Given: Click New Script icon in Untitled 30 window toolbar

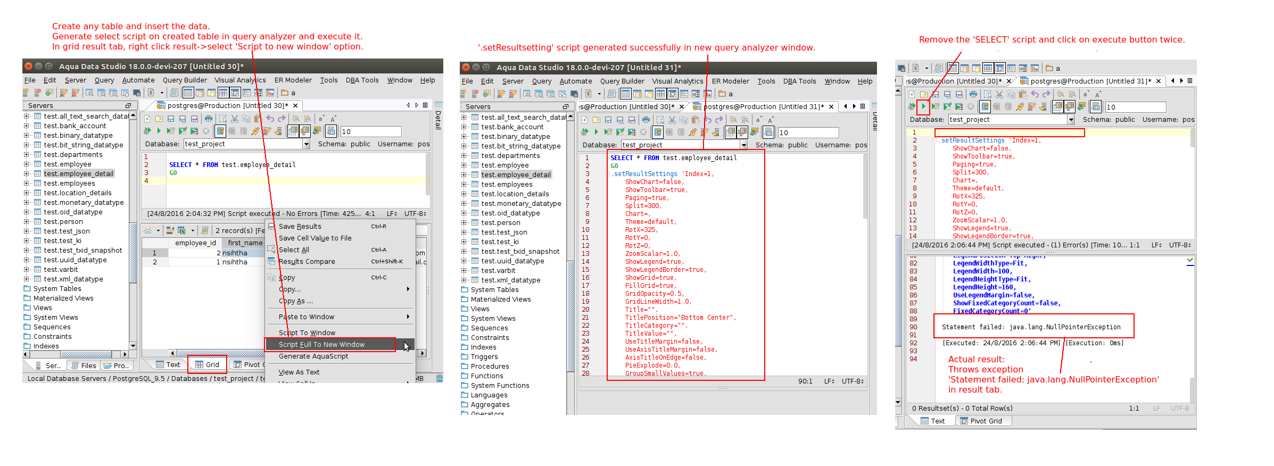Looking at the screenshot, I should coord(147,119).
